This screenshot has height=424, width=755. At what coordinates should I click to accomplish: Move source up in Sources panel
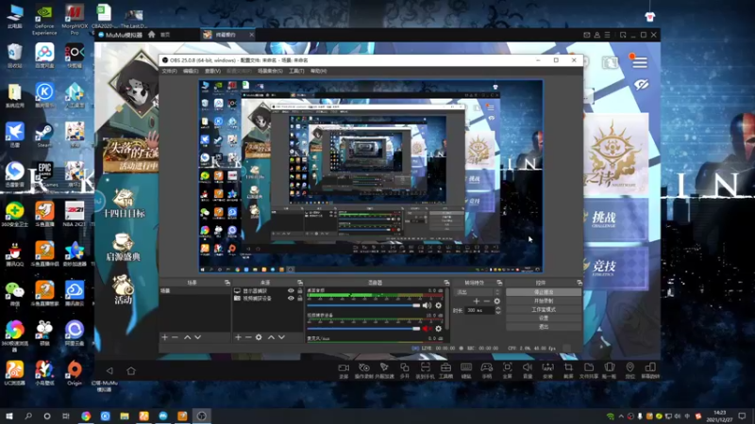(x=271, y=337)
